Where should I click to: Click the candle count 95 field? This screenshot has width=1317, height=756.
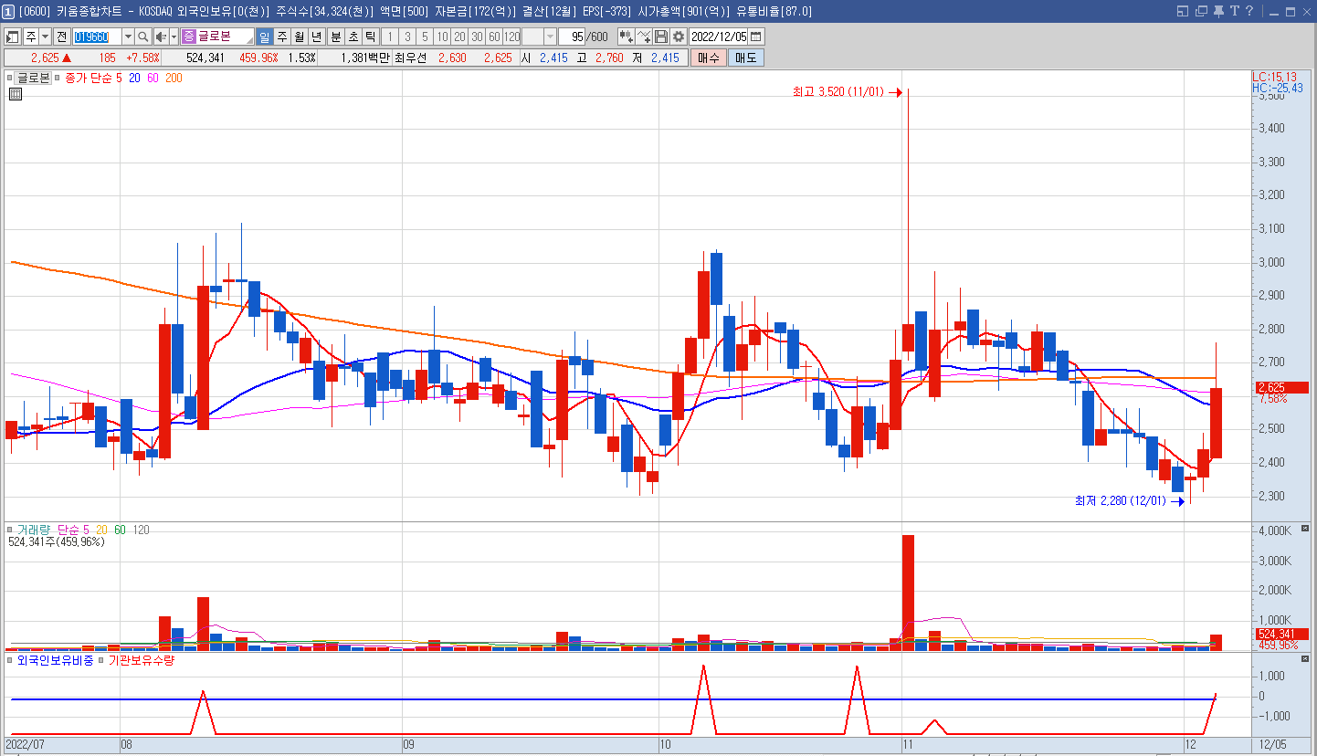pyautogui.click(x=572, y=37)
